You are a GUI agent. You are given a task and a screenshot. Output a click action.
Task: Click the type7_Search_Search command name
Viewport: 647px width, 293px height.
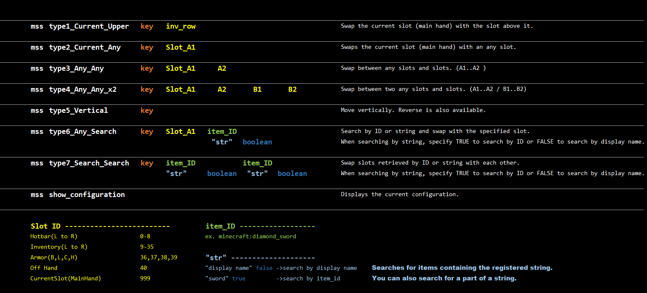click(x=89, y=163)
